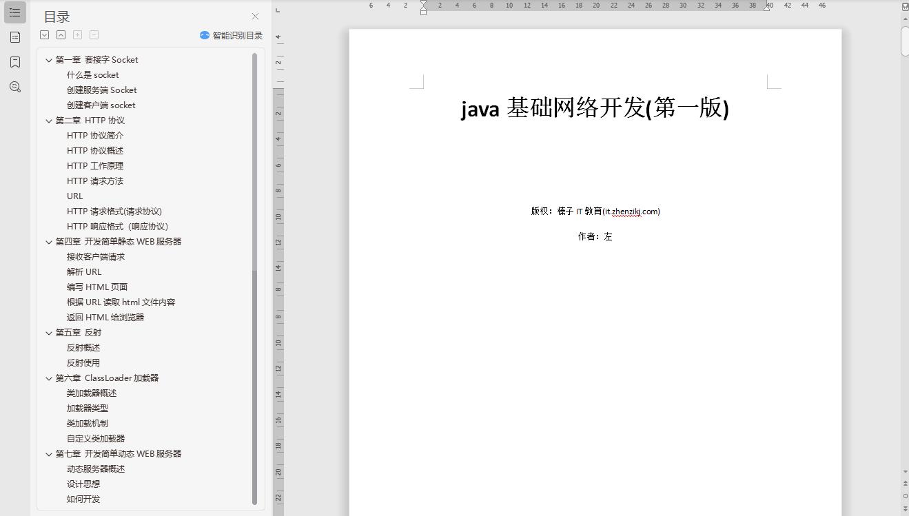The width and height of the screenshot is (909, 516).
Task: Open the find and replace sidebar icon
Action: coord(14,87)
